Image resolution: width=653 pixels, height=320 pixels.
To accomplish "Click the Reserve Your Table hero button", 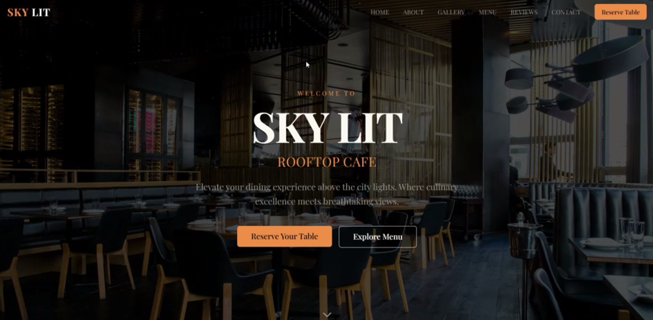I will click(284, 237).
